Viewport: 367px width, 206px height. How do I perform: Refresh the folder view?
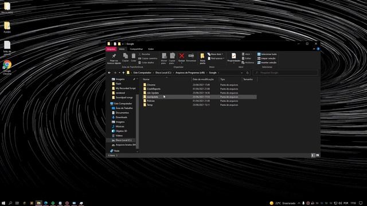pyautogui.click(x=247, y=73)
